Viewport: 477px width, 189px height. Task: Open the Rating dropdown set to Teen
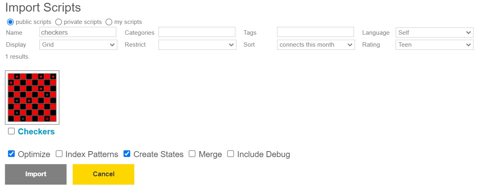(434, 45)
